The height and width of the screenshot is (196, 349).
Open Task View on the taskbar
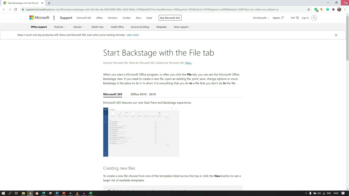click(x=16, y=193)
